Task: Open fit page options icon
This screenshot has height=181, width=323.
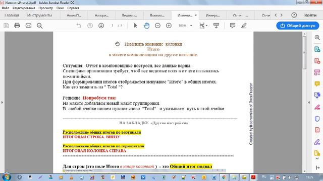Action: pos(203,26)
